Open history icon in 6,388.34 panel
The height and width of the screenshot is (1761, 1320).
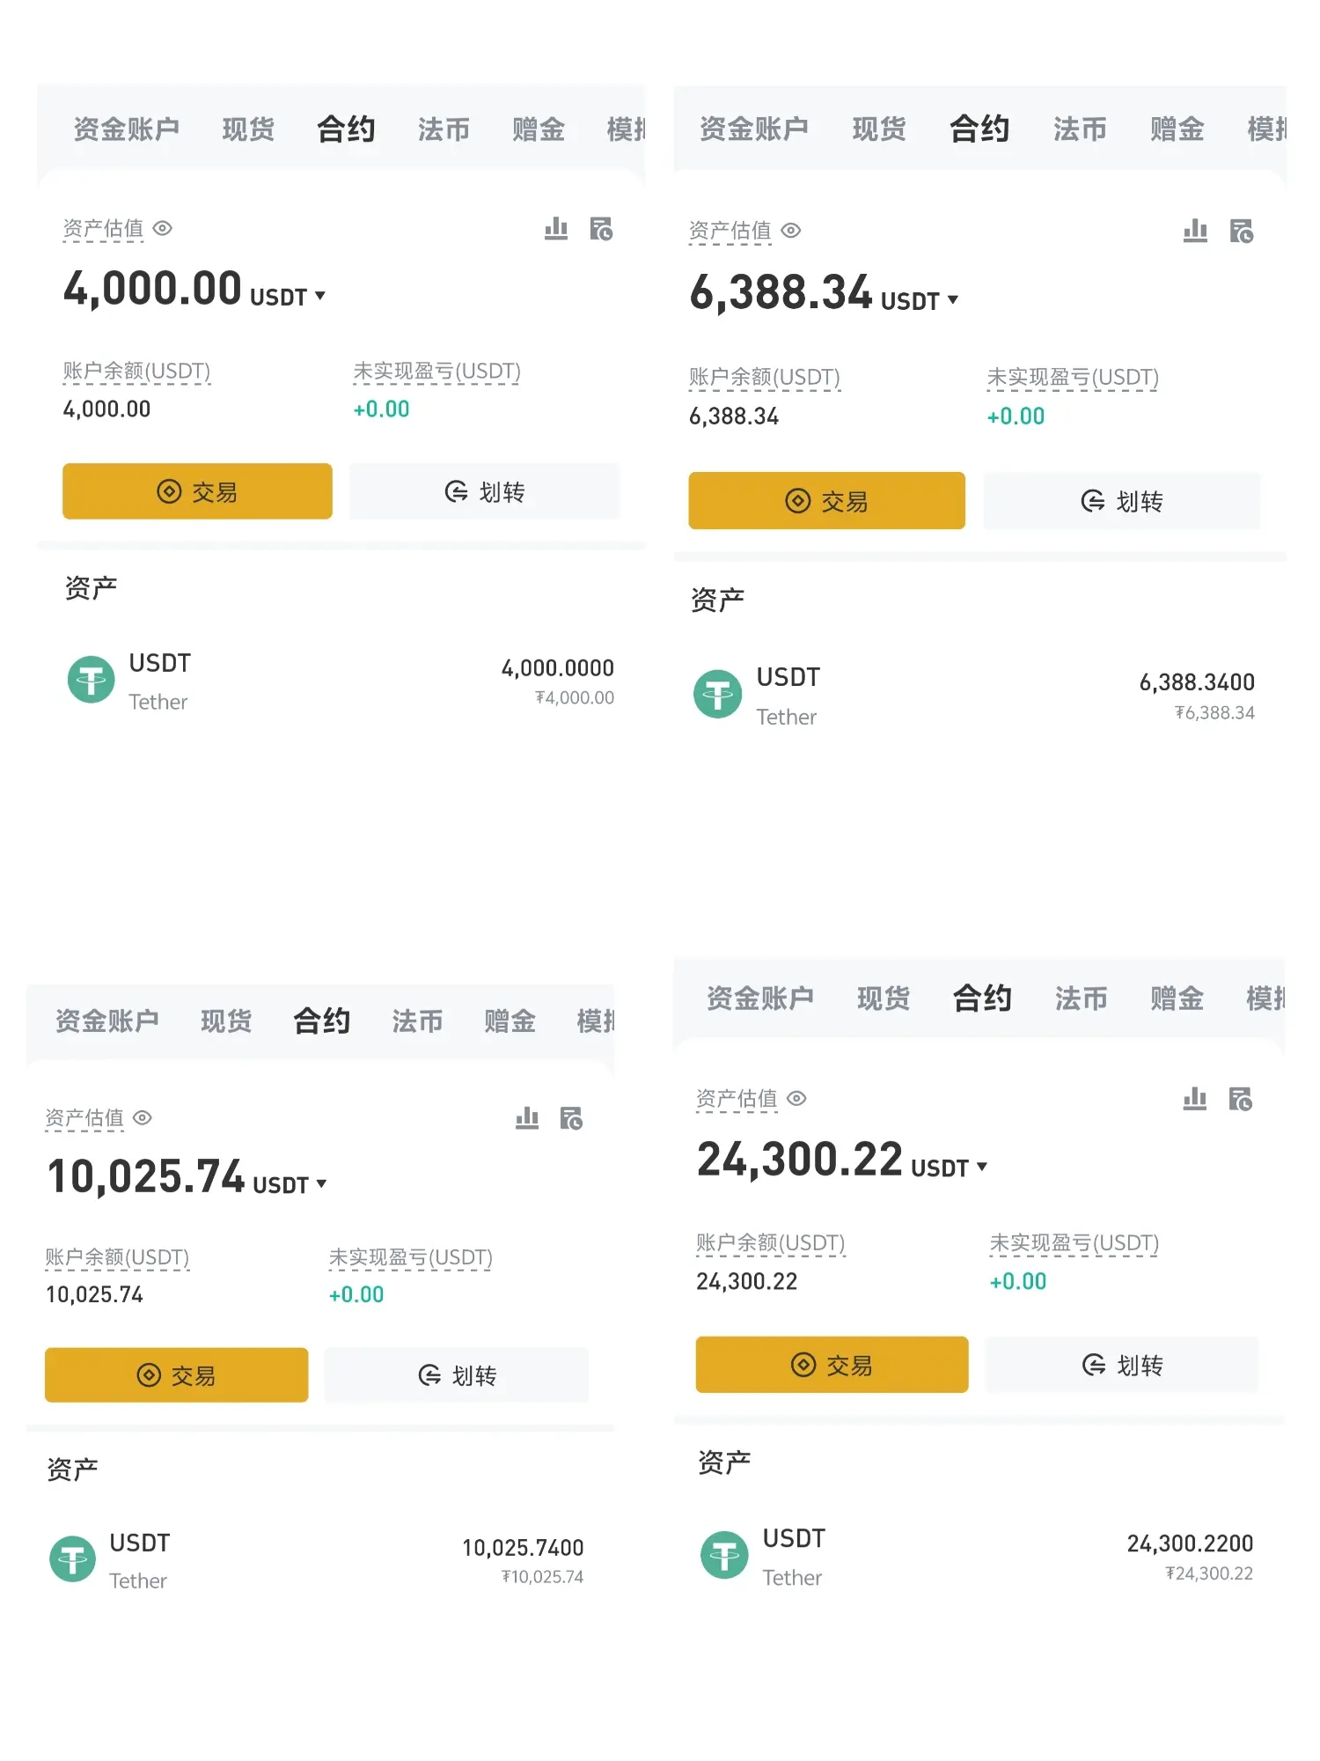click(x=1241, y=232)
